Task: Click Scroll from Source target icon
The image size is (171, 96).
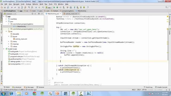Action: [x=32, y=14]
